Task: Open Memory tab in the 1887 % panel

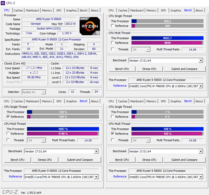Action: 47,101
